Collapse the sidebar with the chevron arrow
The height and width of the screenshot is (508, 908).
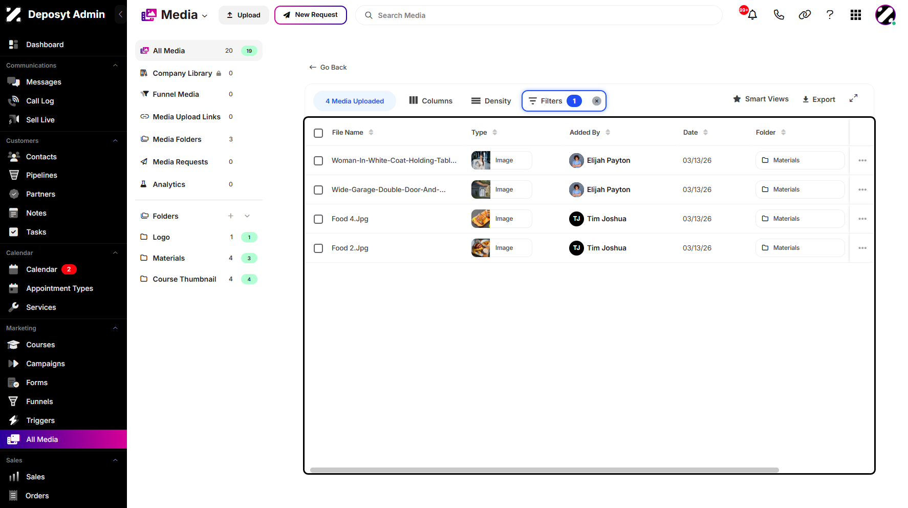point(120,14)
